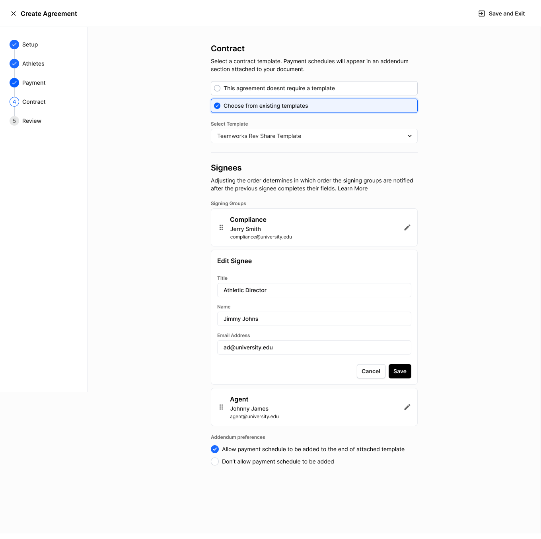The height and width of the screenshot is (539, 541).
Task: Click the Addendum preferences label
Action: tap(238, 437)
